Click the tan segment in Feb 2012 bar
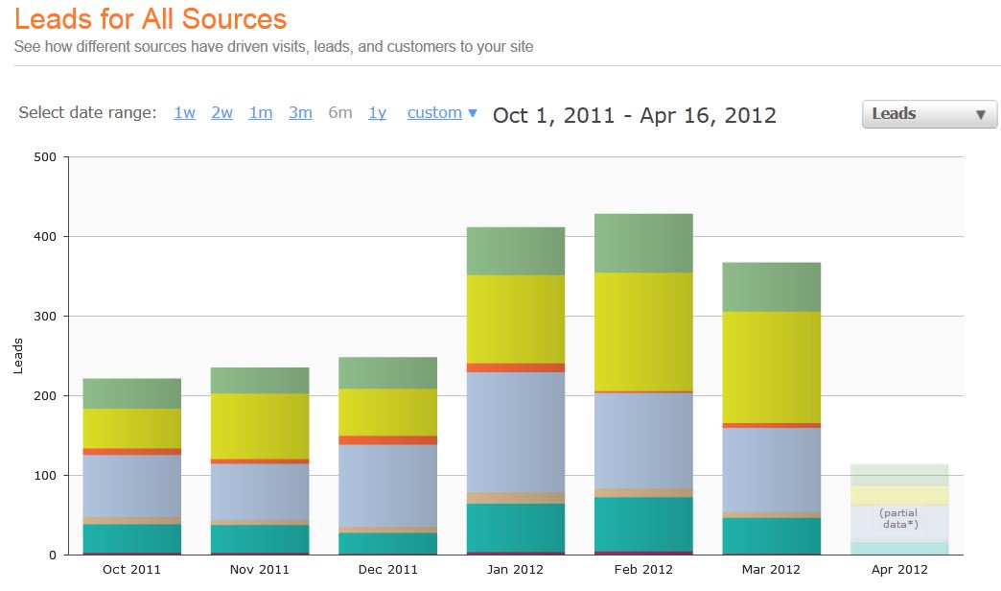This screenshot has height=591, width=1001. click(x=643, y=492)
